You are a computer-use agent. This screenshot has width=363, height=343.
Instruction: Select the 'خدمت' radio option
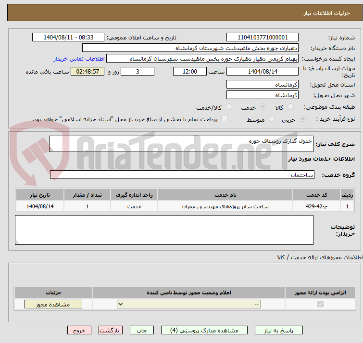pyautogui.click(x=263, y=107)
